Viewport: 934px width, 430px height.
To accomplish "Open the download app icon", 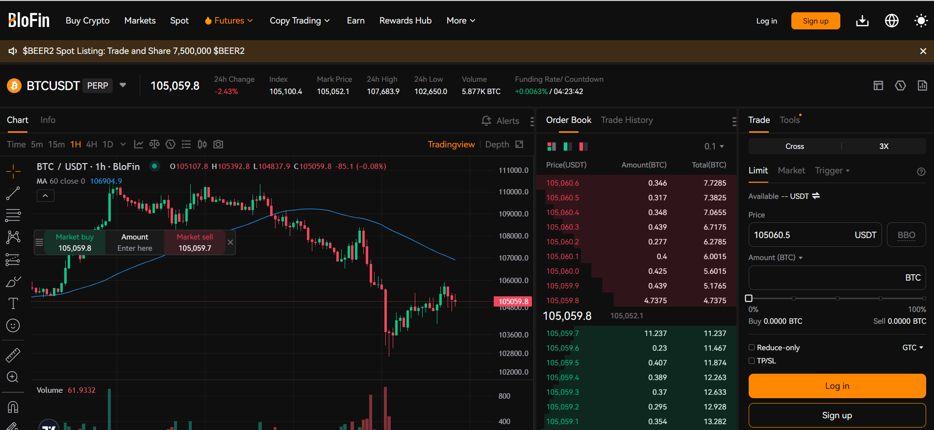I will pos(862,21).
